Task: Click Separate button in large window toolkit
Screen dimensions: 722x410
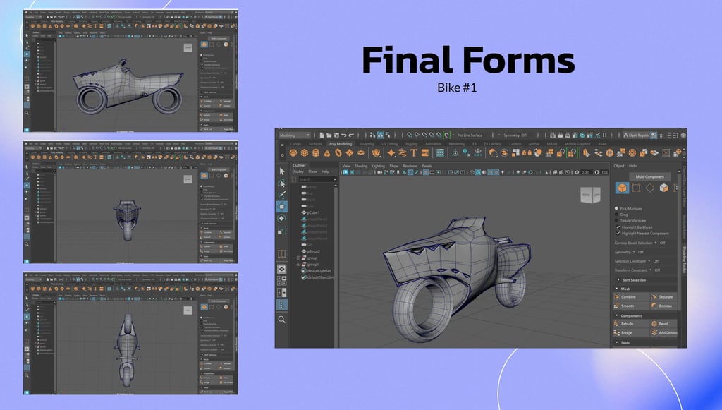Action: pyautogui.click(x=664, y=296)
